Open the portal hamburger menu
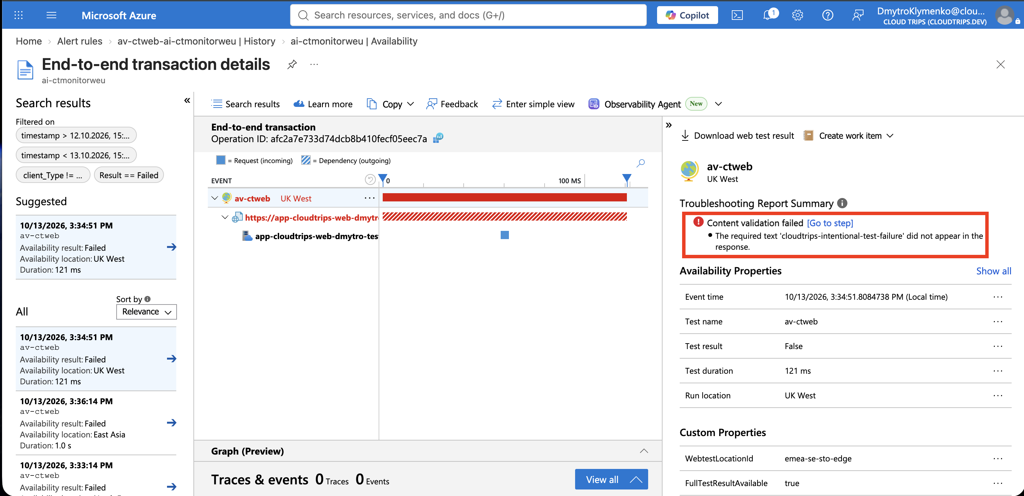This screenshot has width=1024, height=496. point(51,15)
